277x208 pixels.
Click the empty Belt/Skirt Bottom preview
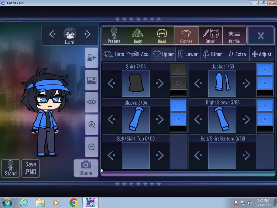222,156
